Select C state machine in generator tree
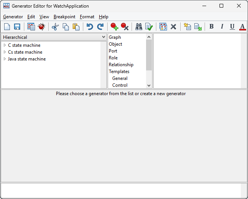The height and width of the screenshot is (199, 248). (x=24, y=45)
